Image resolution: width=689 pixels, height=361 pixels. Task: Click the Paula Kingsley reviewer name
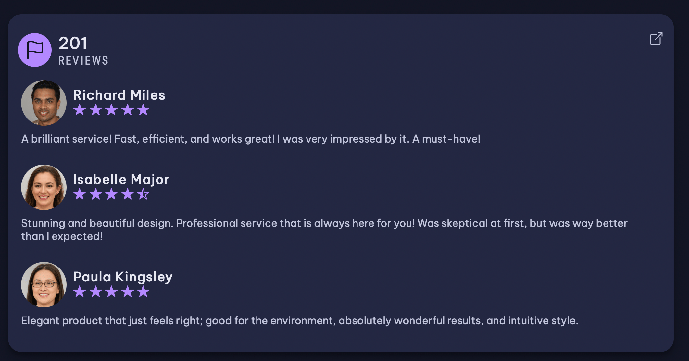[x=123, y=277]
